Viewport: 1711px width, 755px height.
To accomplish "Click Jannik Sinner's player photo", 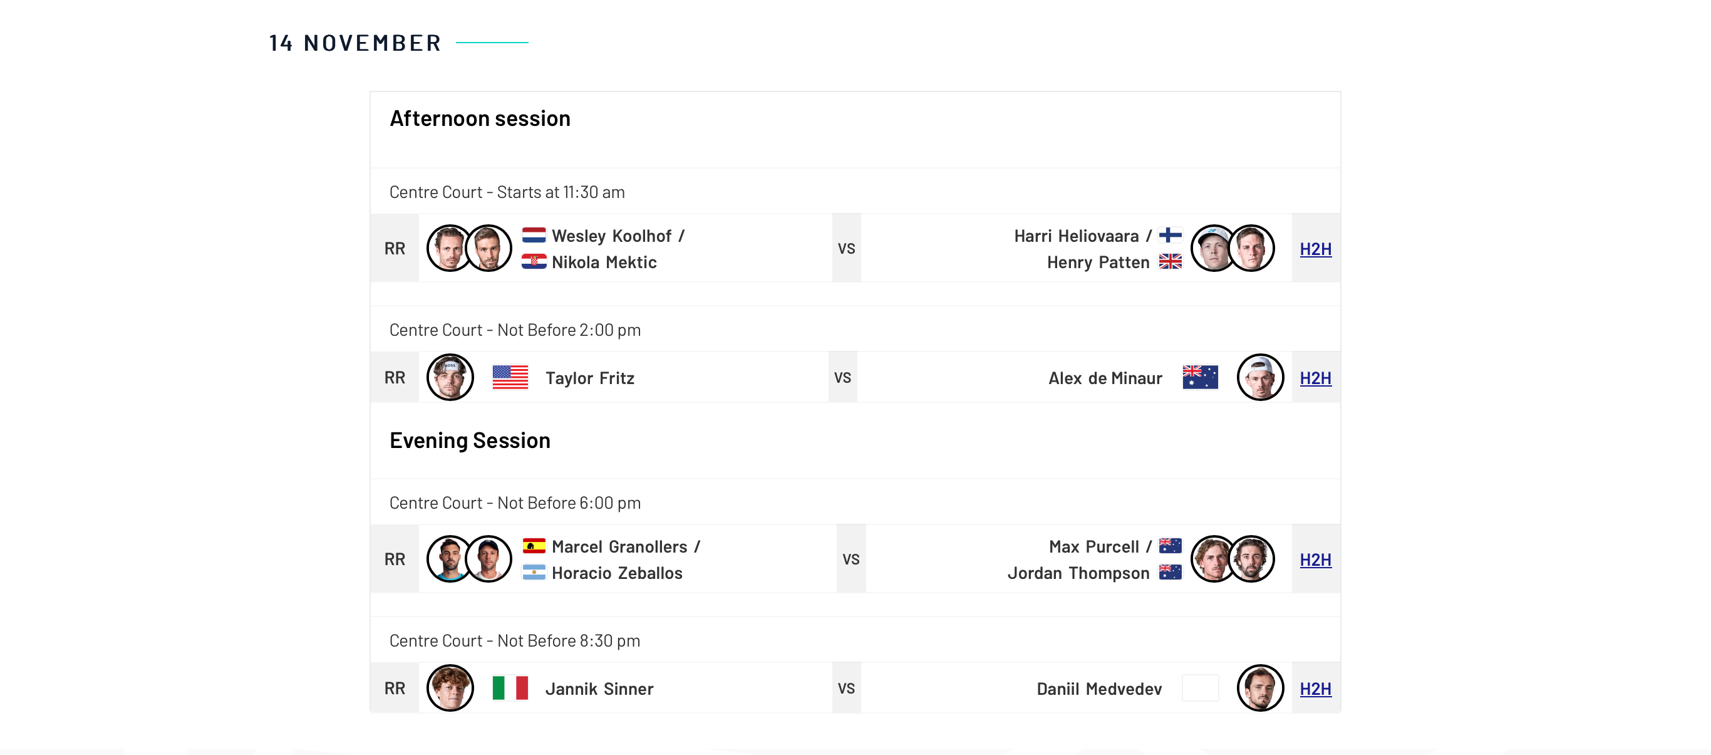I will coord(450,688).
